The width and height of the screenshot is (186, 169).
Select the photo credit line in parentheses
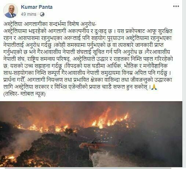(25, 94)
